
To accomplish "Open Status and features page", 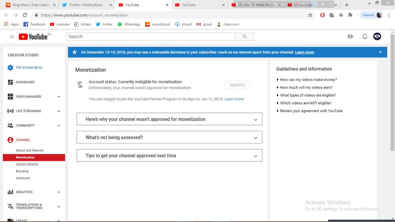I will tap(30, 150).
